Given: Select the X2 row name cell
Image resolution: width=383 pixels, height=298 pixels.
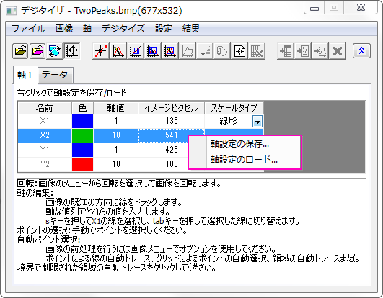Looking at the screenshot, I should [x=45, y=135].
